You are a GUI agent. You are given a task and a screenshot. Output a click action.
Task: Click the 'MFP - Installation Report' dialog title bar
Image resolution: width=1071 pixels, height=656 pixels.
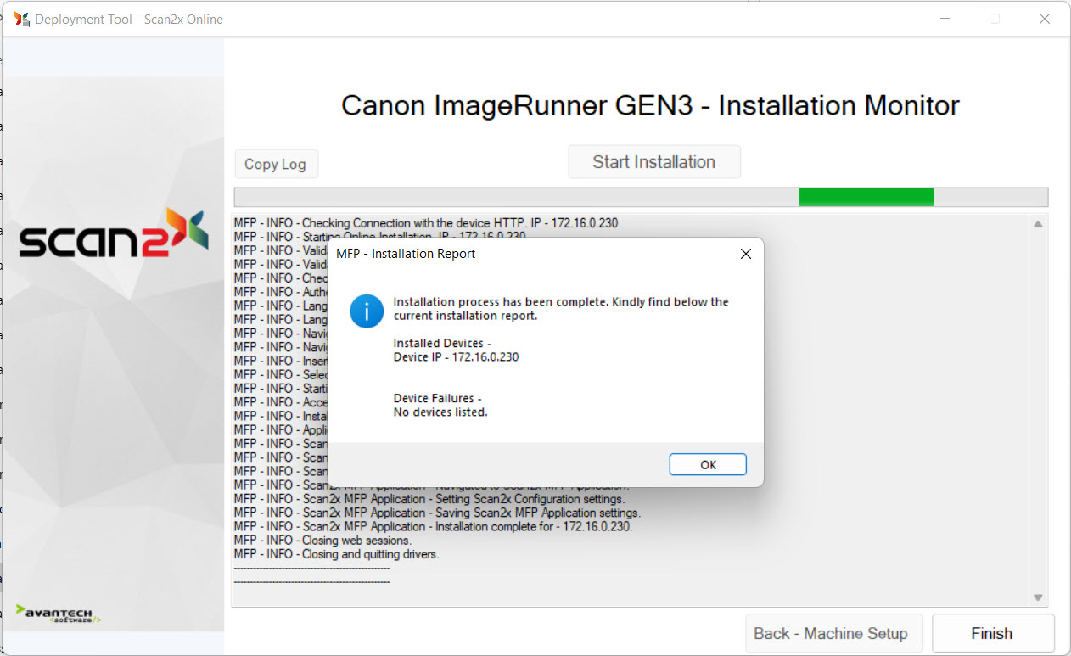[509, 254]
